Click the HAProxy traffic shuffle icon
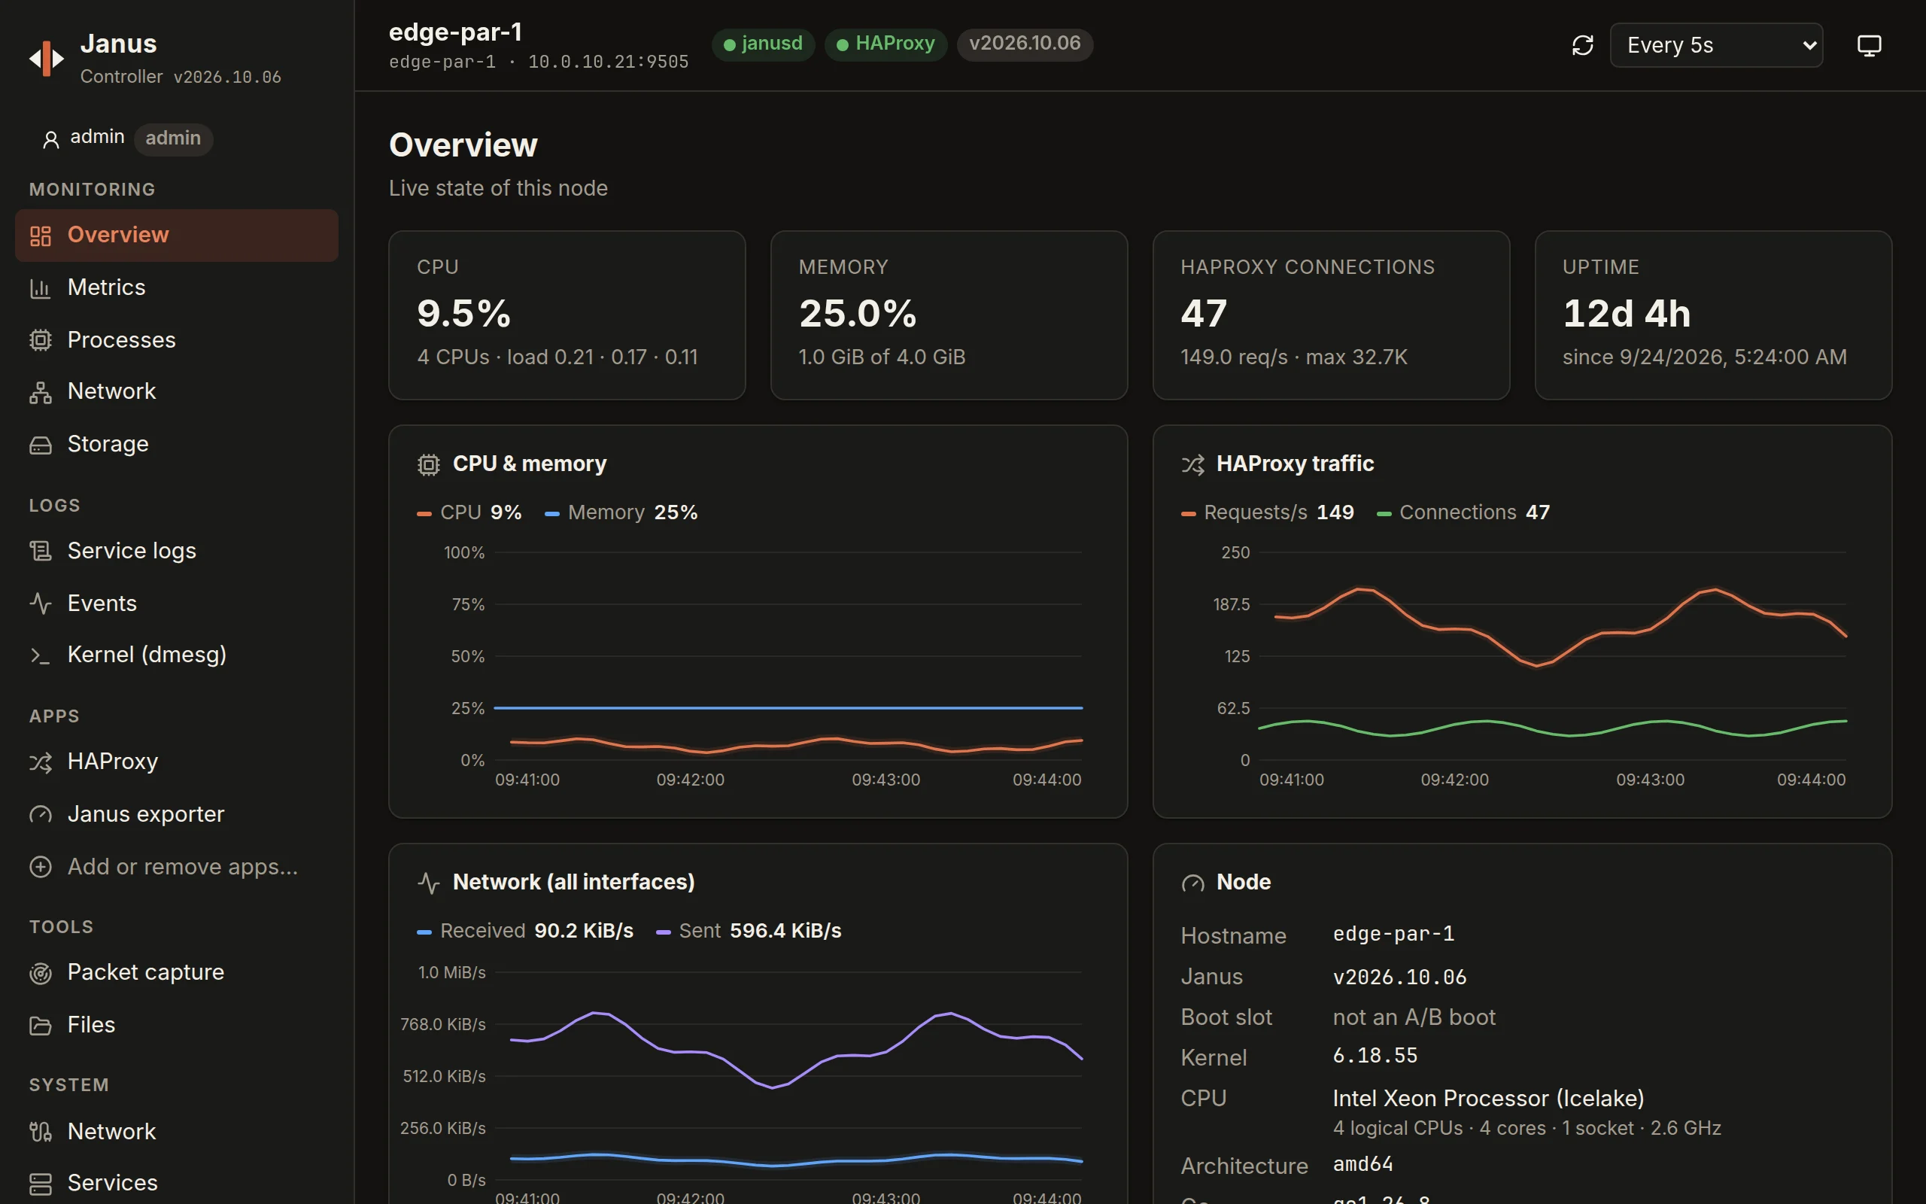The width and height of the screenshot is (1926, 1204). (x=1192, y=464)
